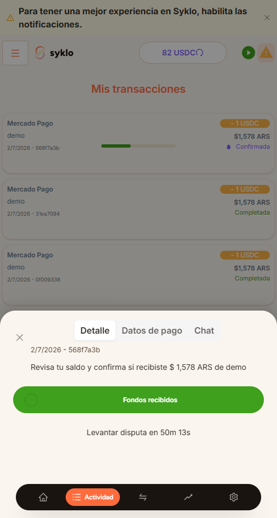The width and height of the screenshot is (277, 518).
Task: Close the transaction detail panel
Action: (x=20, y=337)
